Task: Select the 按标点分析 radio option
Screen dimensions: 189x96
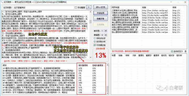Action: point(95,38)
